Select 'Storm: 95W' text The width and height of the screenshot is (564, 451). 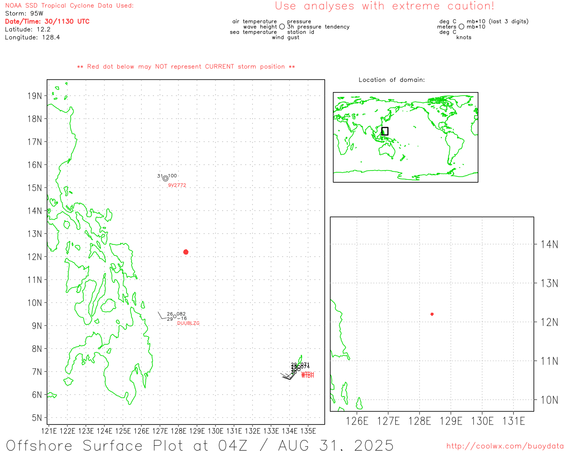(24, 14)
